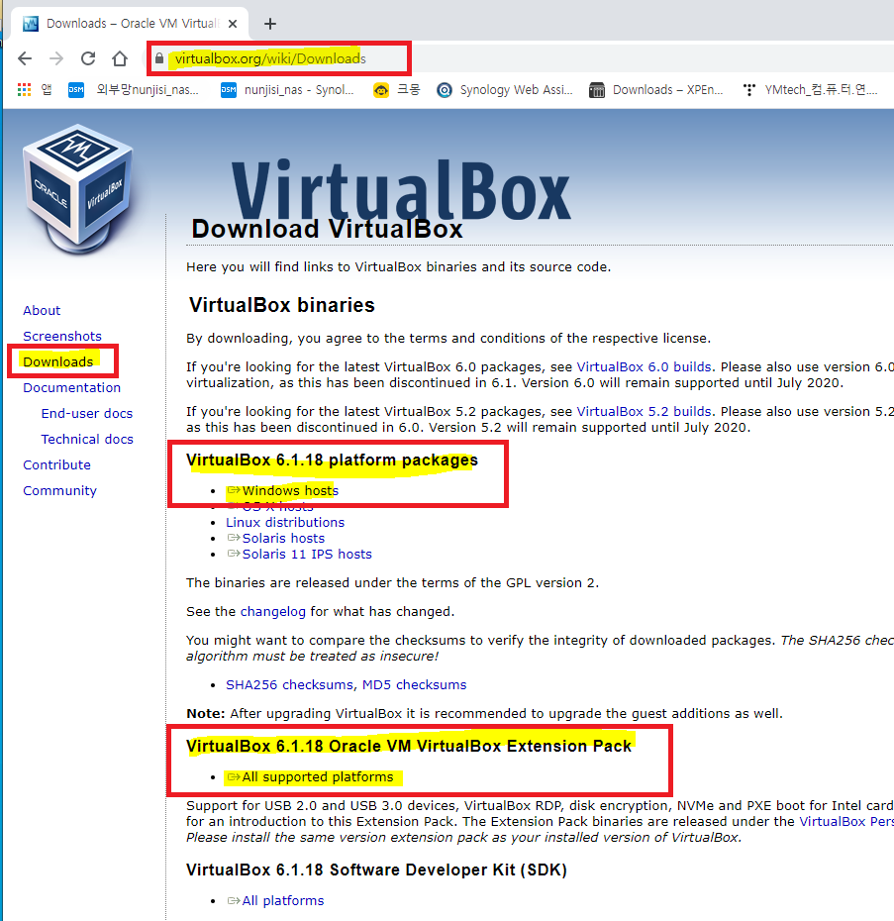
Task: Open End-user docs sidebar link
Action: 87,414
